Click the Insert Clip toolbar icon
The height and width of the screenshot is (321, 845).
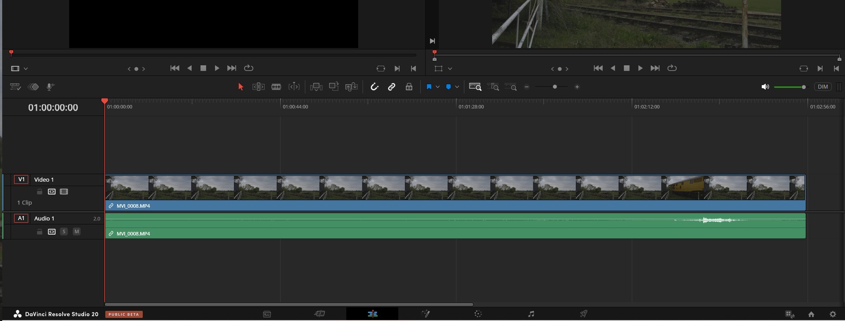point(316,87)
